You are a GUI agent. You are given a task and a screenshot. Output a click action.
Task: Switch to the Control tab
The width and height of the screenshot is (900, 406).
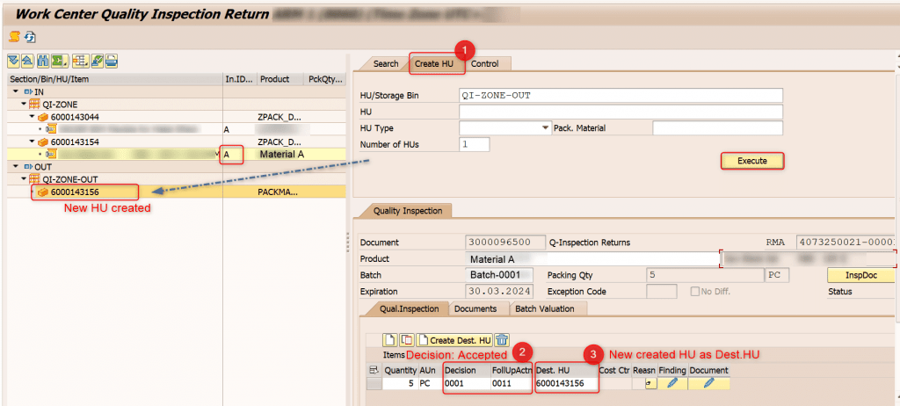[485, 64]
